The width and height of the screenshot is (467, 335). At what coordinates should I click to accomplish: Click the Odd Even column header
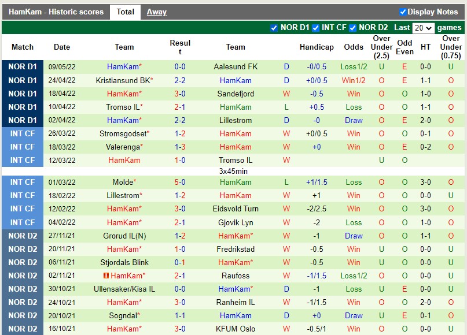(x=405, y=47)
